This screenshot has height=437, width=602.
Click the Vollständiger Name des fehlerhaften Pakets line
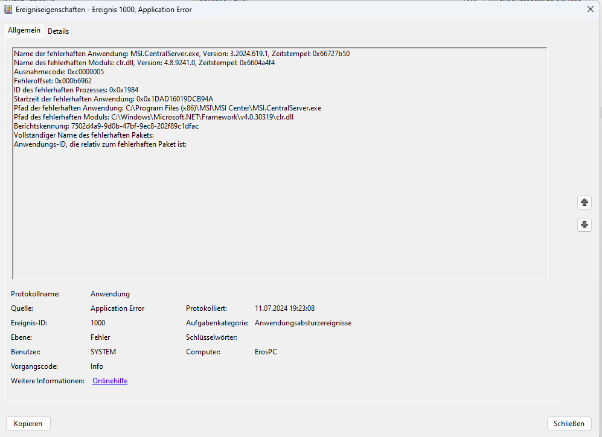84,135
